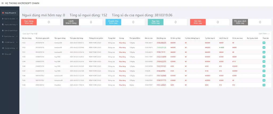Click the Giao dịch mới nhất heading
Screen dimensions: 273x114
[30, 34]
